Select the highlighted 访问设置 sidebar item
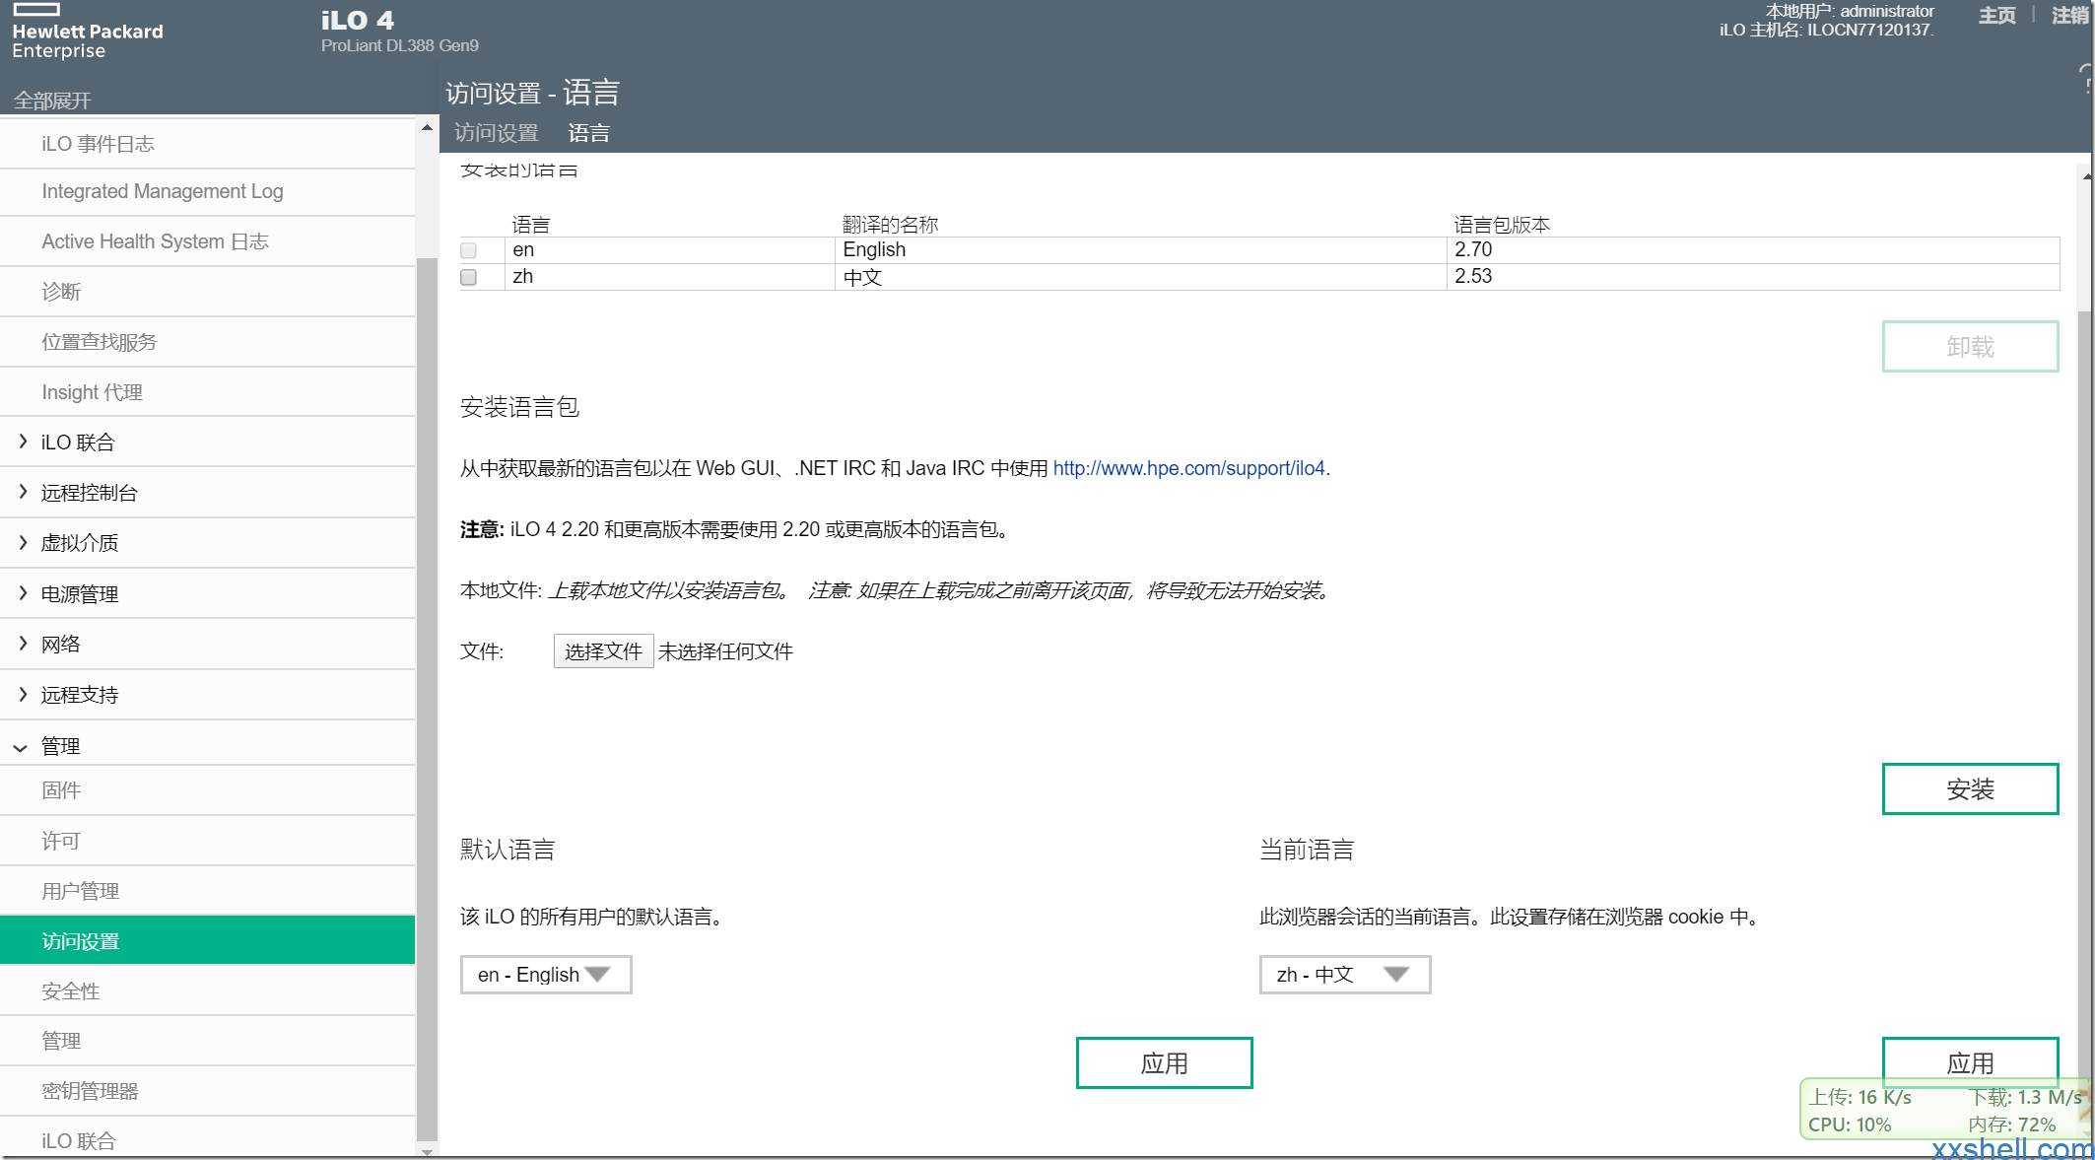Viewport: 2095px width, 1160px height. pyautogui.click(x=207, y=941)
